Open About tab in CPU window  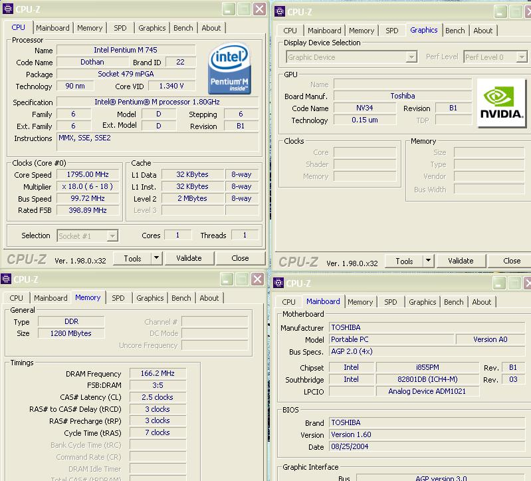click(x=211, y=28)
